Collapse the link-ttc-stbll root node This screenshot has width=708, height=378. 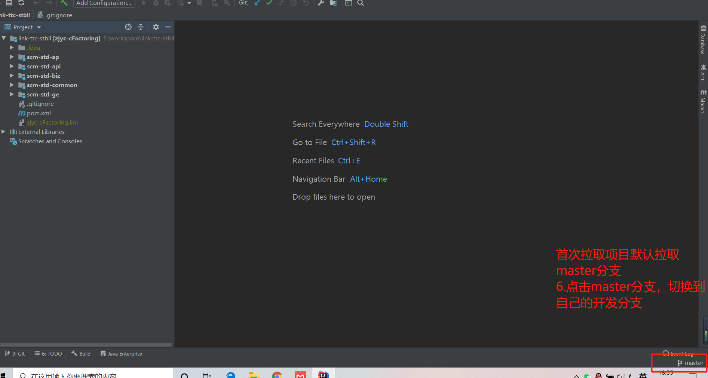(4, 38)
